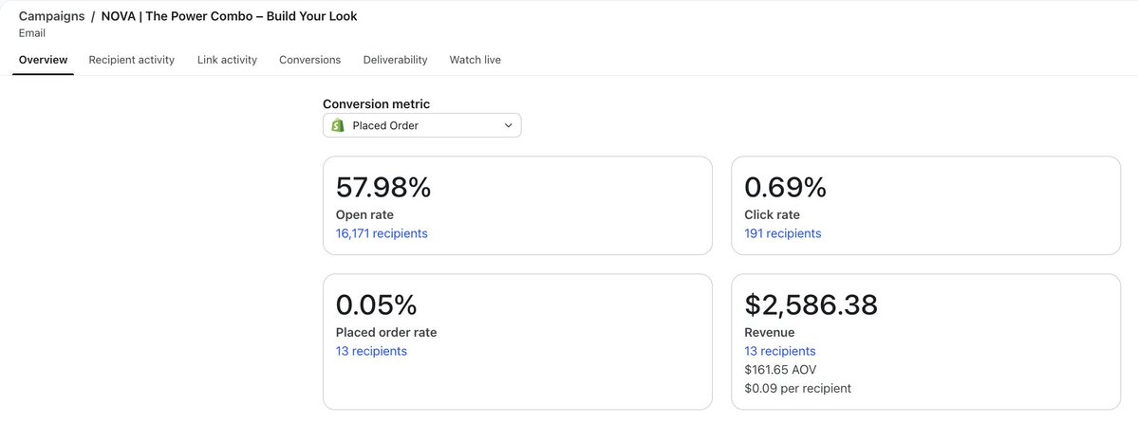Click the $0.09 per recipient text
Image resolution: width=1138 pixels, height=424 pixels.
point(797,389)
